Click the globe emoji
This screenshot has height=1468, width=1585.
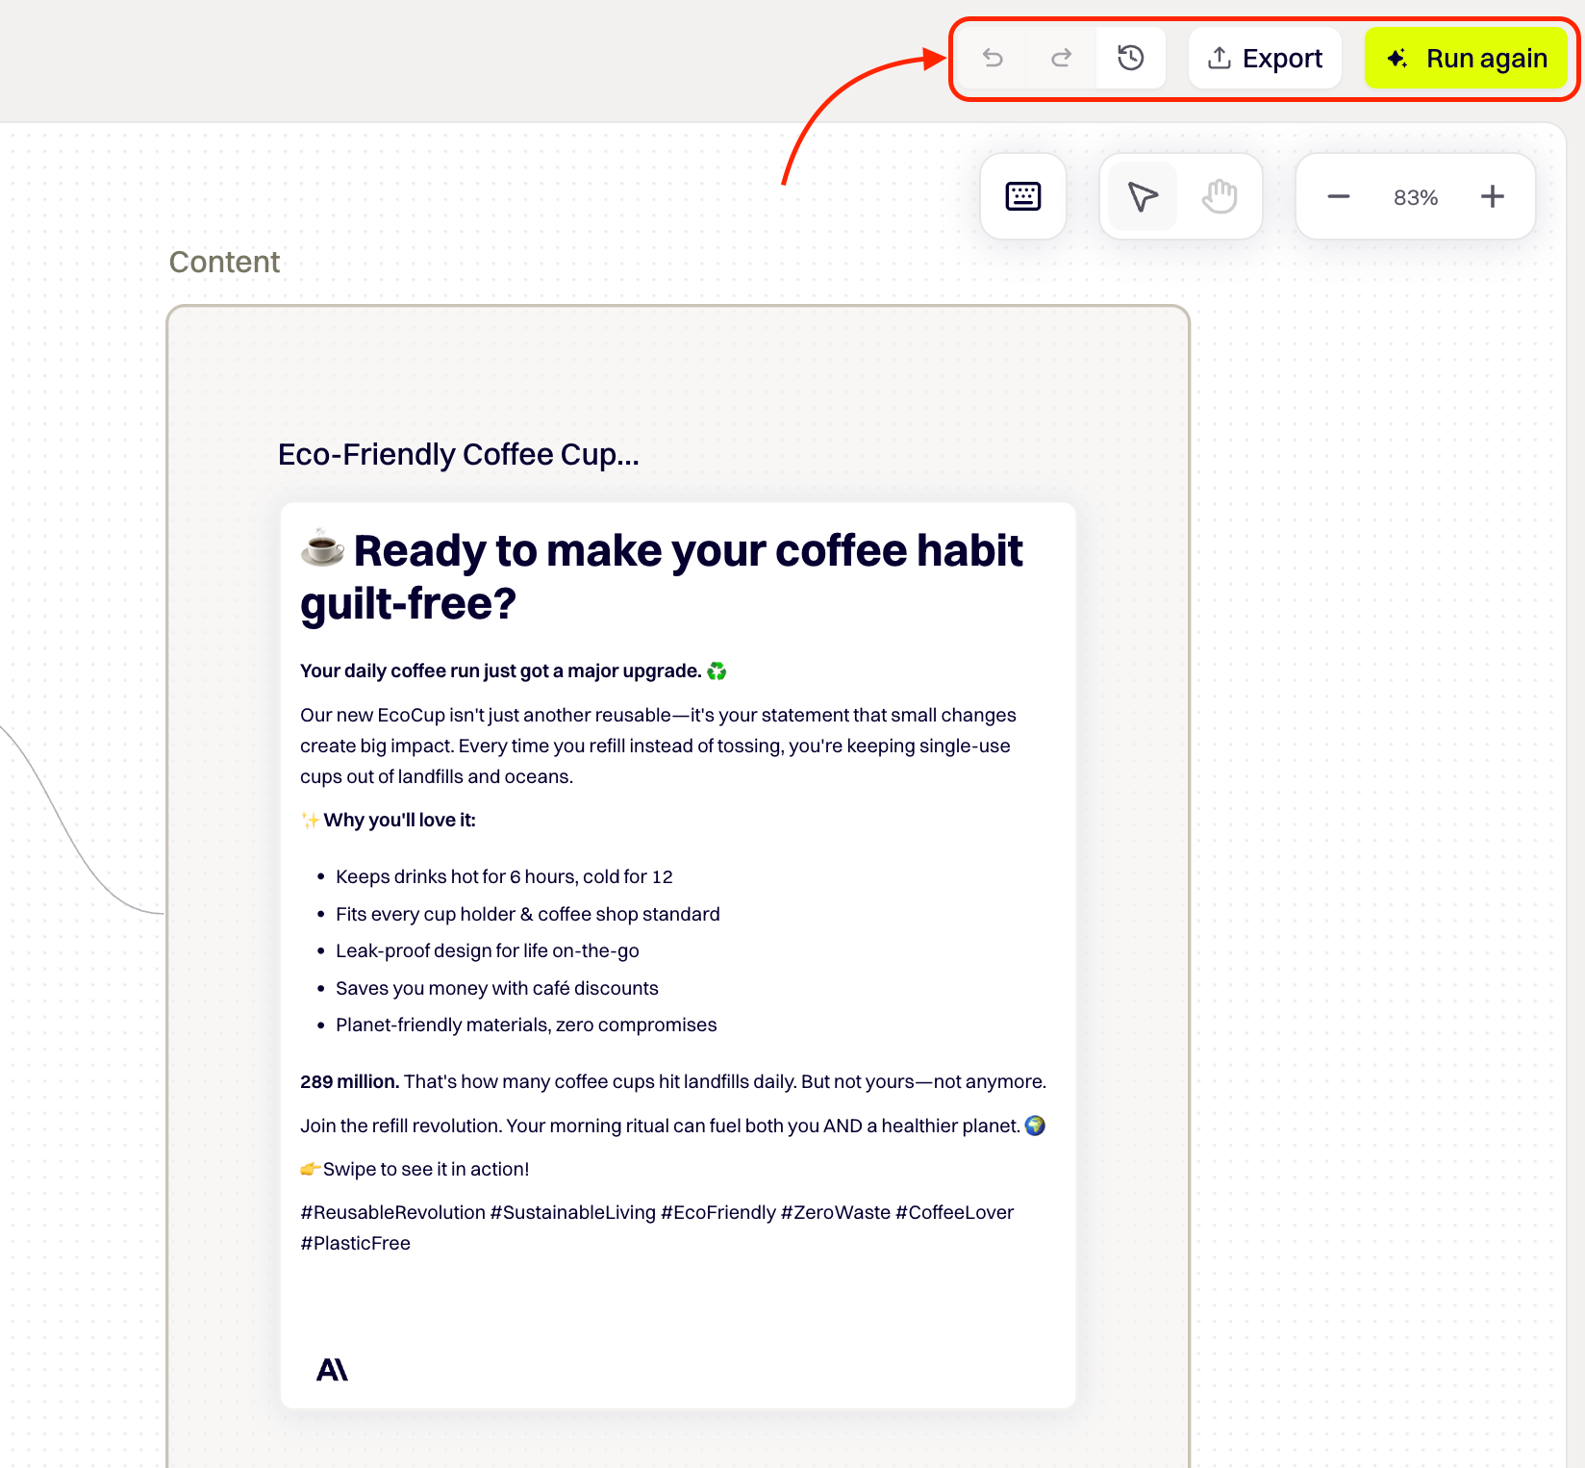tap(1035, 1126)
